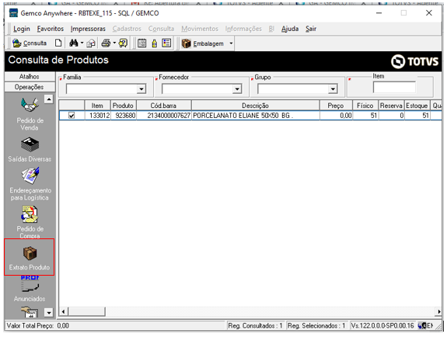
Task: Click the Atalhos button
Action: click(x=30, y=77)
